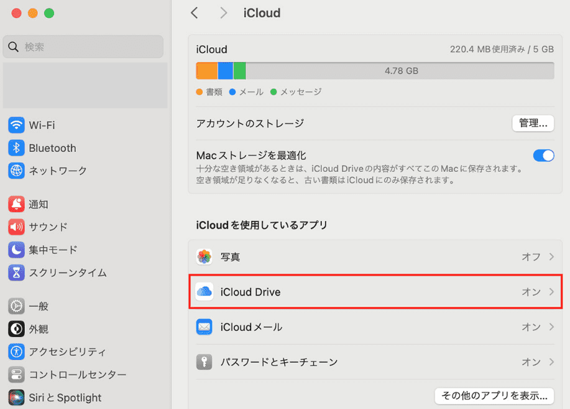Expand iCloud メール row chevron
The width and height of the screenshot is (570, 409).
pyautogui.click(x=551, y=327)
